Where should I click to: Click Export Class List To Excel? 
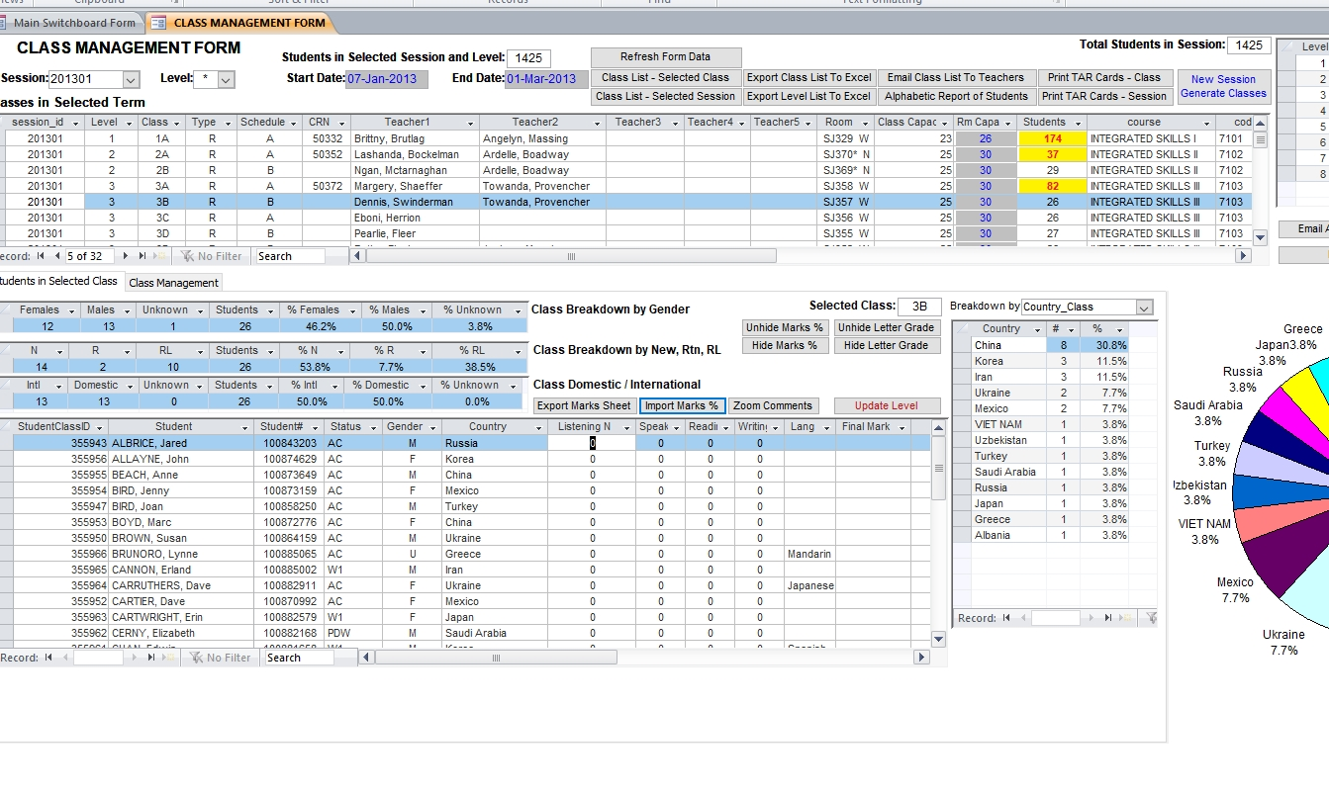(x=809, y=77)
